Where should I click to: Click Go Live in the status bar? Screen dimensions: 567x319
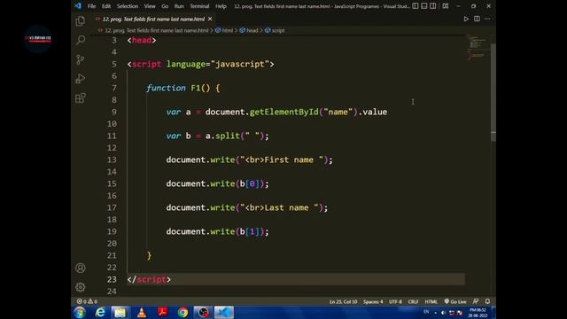point(455,301)
